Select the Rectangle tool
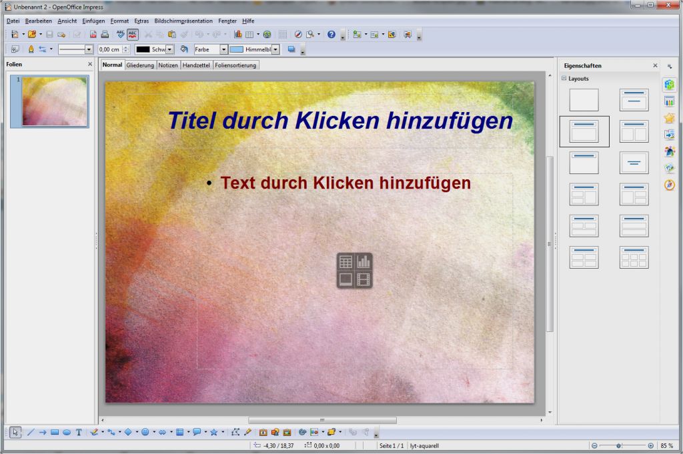Viewport: 683px width, 454px height. tap(55, 432)
